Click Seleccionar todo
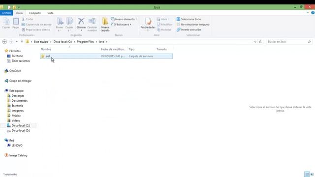The width and height of the screenshot is (315, 177). click(x=189, y=19)
